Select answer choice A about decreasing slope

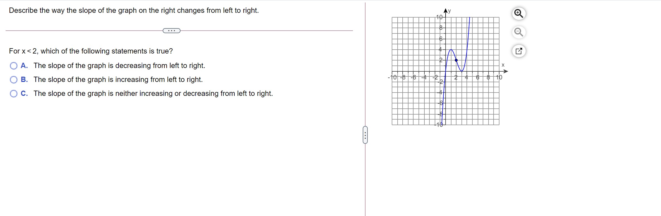pos(13,66)
